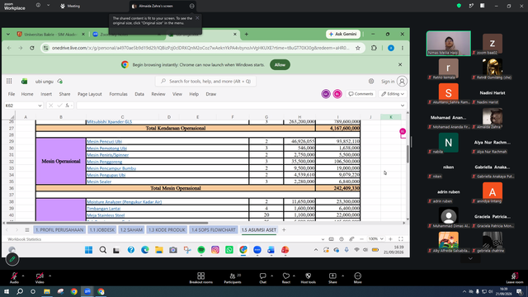Open the Formulas ribbon tab
The height and width of the screenshot is (297, 528).
click(118, 94)
